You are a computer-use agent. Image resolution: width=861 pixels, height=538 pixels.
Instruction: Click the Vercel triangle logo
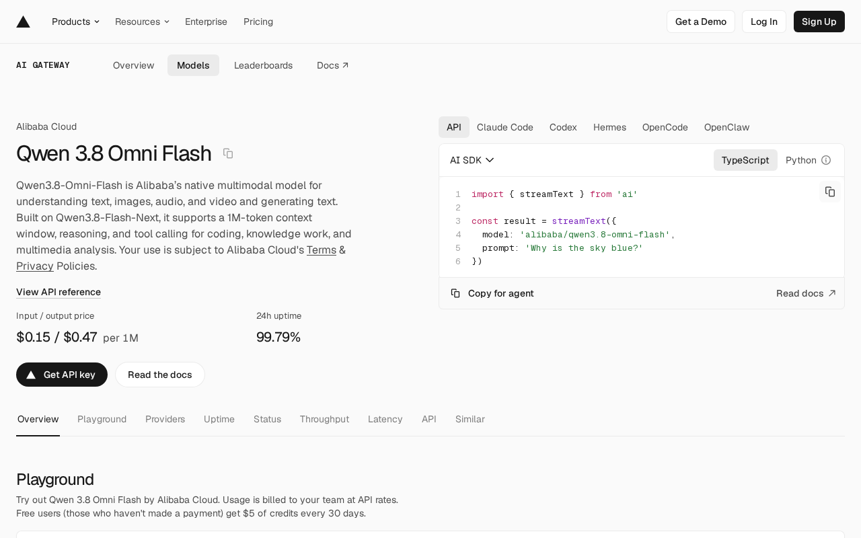24,22
